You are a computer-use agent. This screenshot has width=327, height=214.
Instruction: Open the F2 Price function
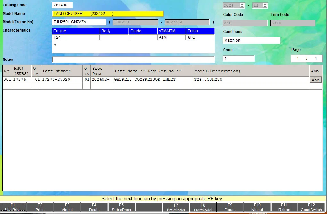40,207
